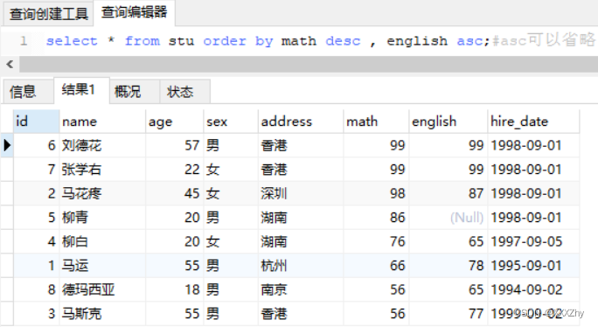The image size is (598, 327).
Task: Select the current-row arrow marker for 刘德花
Action: pyautogui.click(x=7, y=145)
